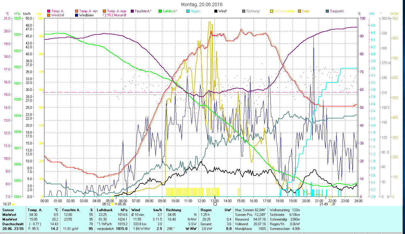Click the chart title Montag, 20.06.2016
405x234 pixels.
(x=202, y=4)
